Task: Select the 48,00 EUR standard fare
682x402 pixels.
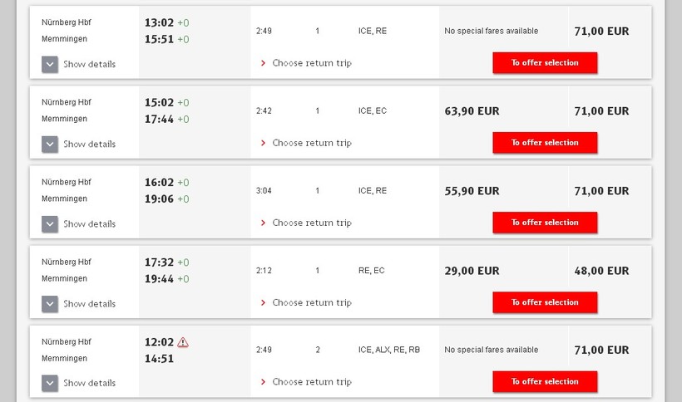Action: pyautogui.click(x=601, y=271)
